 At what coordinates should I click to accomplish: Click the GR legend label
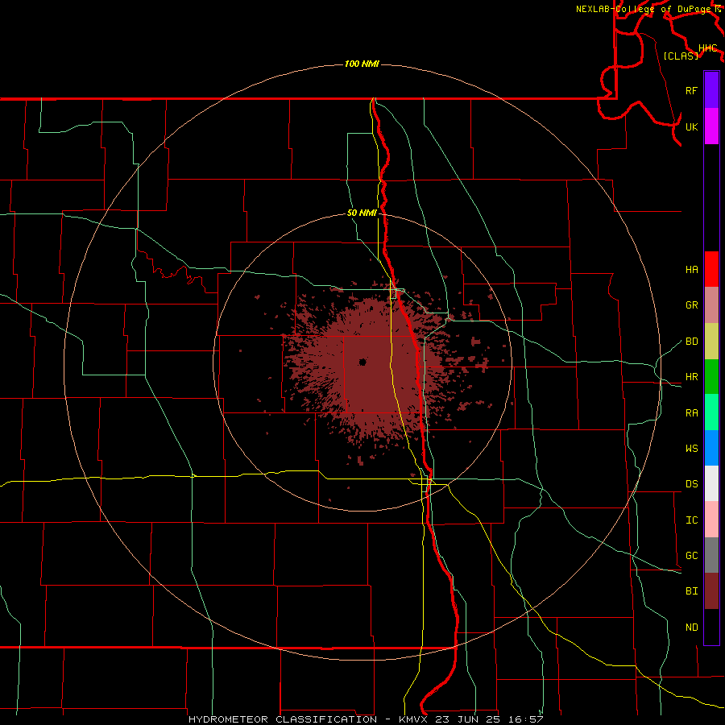coord(691,305)
